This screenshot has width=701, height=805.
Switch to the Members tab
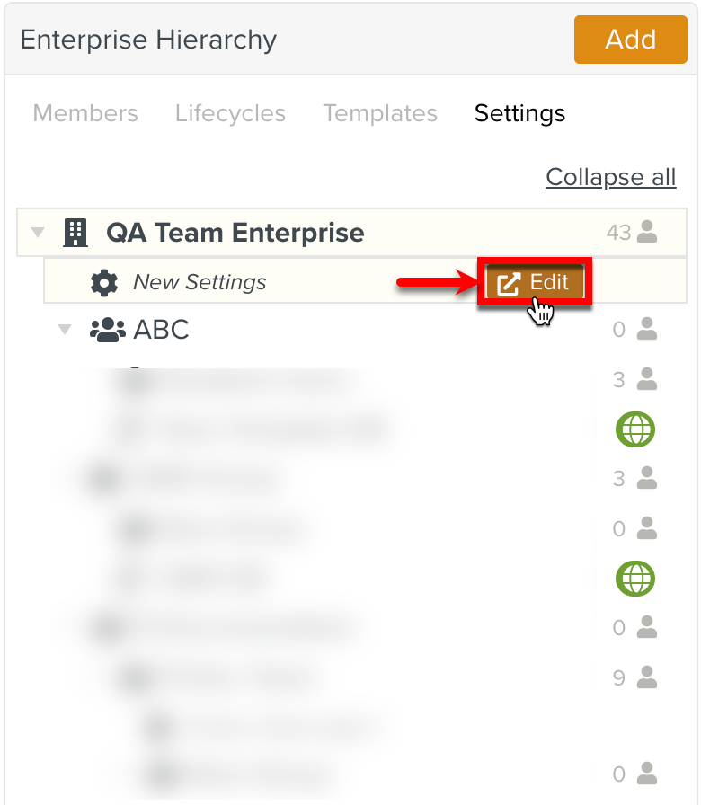(85, 113)
